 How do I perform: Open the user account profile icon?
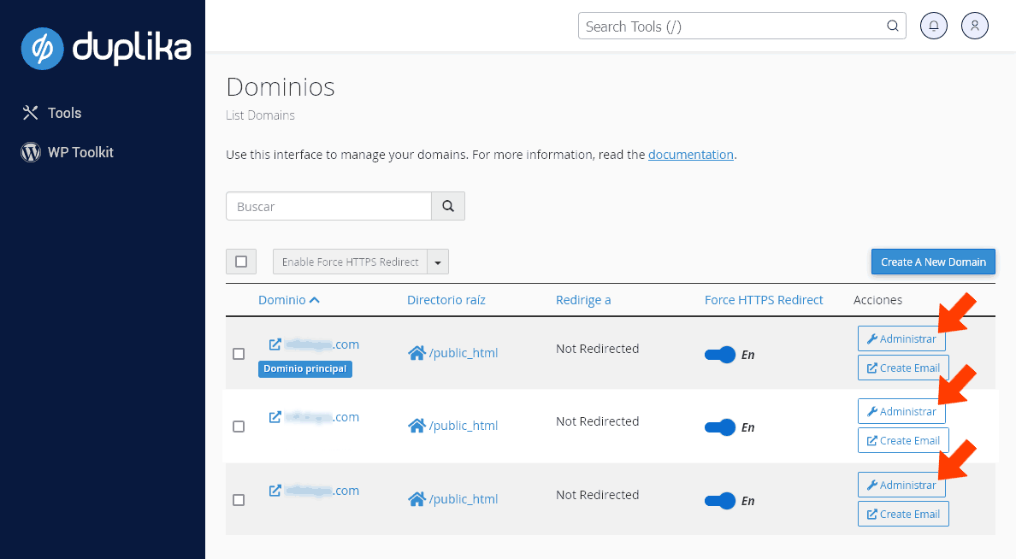pyautogui.click(x=974, y=26)
